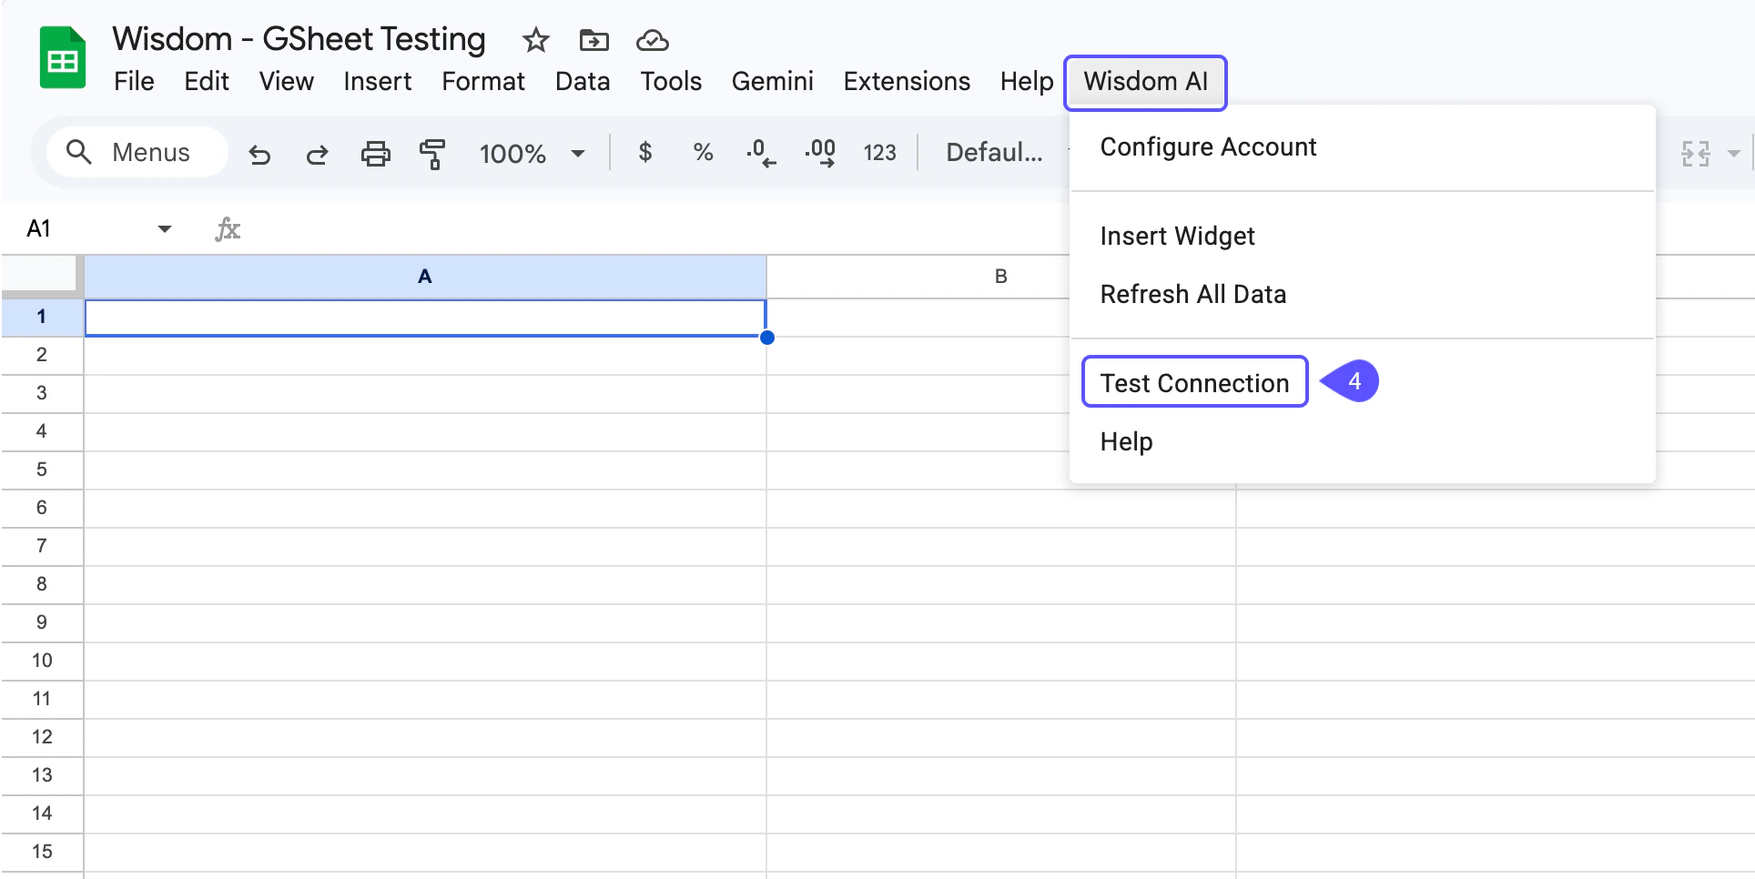Expand the Name box dropdown arrow

(164, 228)
